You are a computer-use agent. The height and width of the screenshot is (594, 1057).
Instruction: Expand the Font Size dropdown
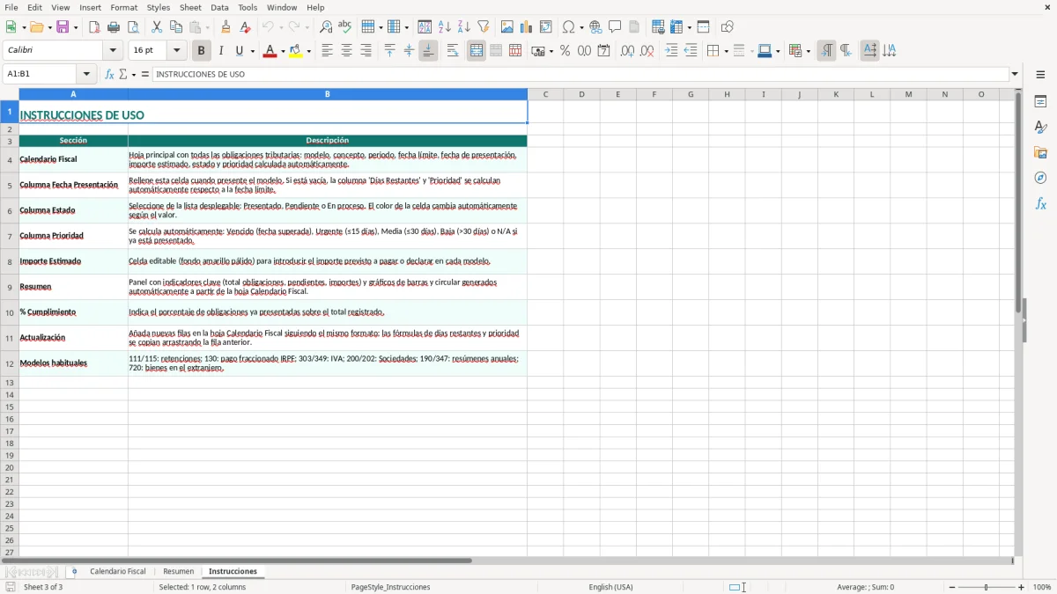click(x=177, y=51)
